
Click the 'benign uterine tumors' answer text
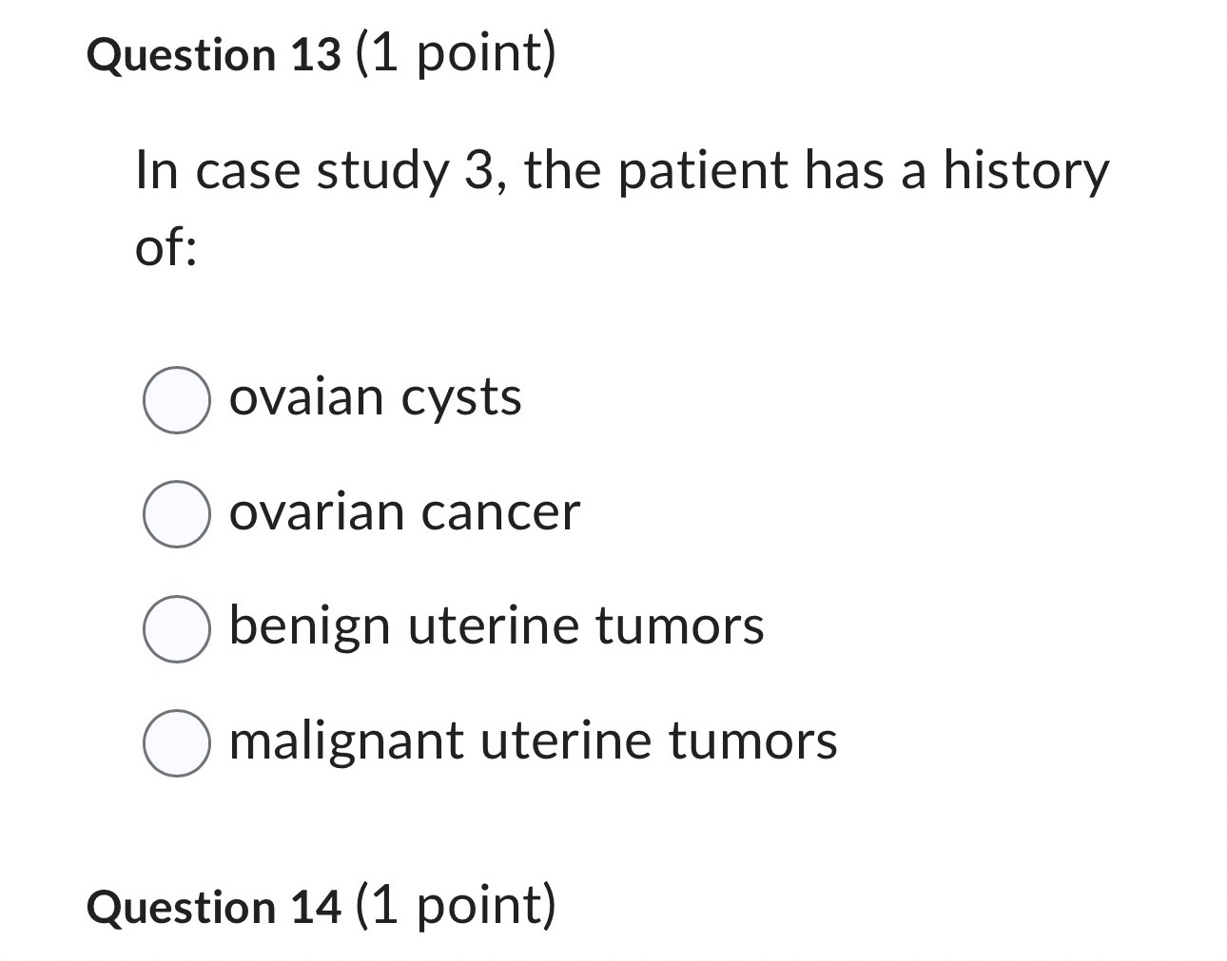click(496, 626)
